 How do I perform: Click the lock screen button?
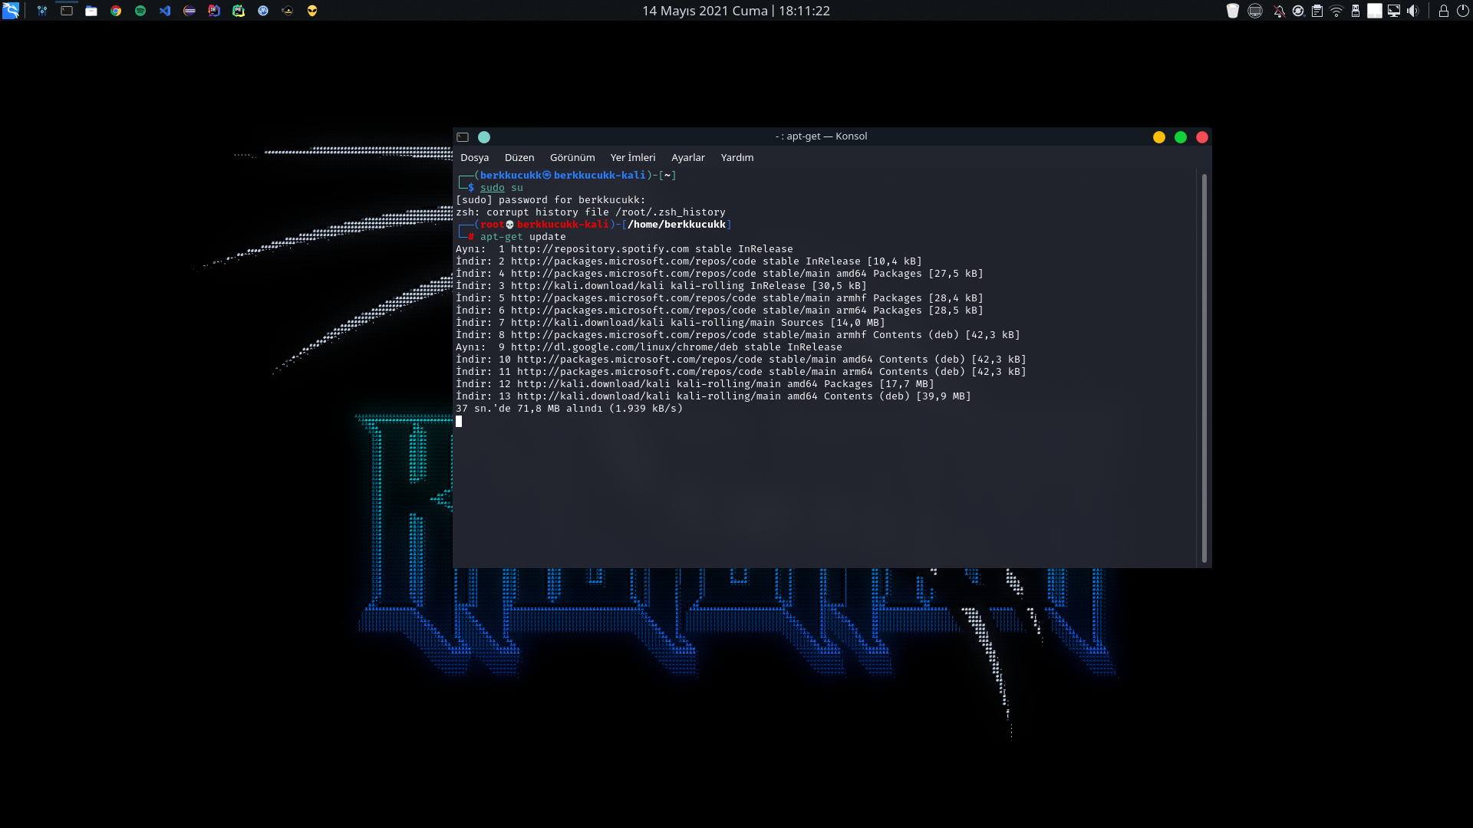click(x=1443, y=11)
